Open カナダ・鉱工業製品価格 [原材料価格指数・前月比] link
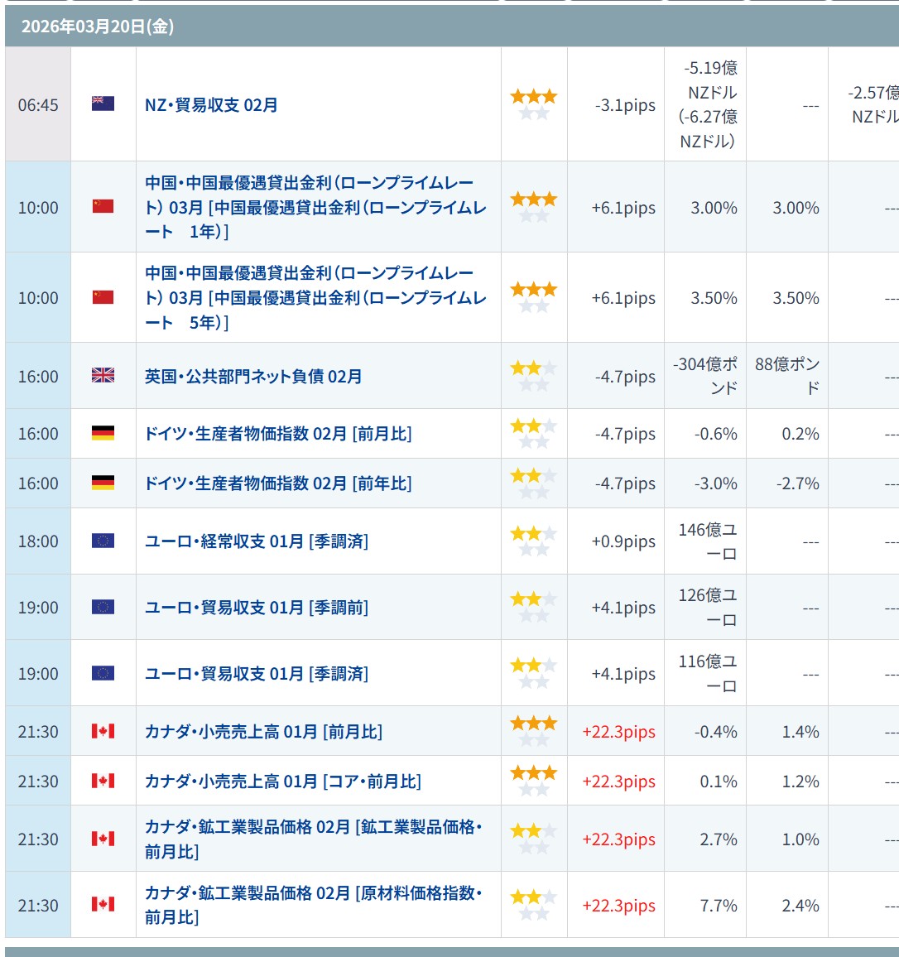The image size is (899, 957). 313,905
